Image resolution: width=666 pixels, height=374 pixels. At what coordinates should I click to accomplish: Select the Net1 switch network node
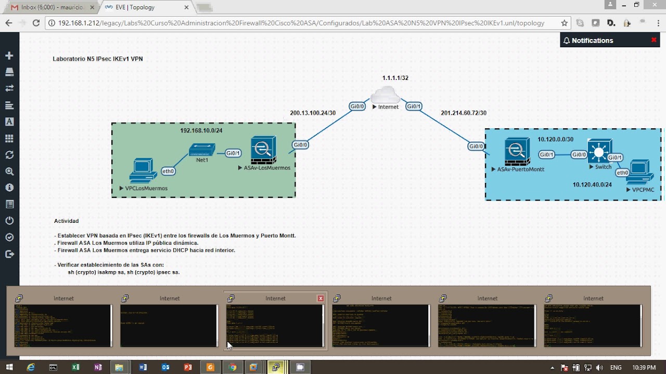(x=202, y=150)
